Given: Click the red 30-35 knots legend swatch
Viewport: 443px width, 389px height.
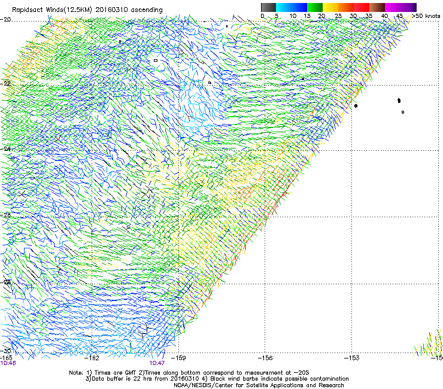Looking at the screenshot, I should click(x=362, y=7).
